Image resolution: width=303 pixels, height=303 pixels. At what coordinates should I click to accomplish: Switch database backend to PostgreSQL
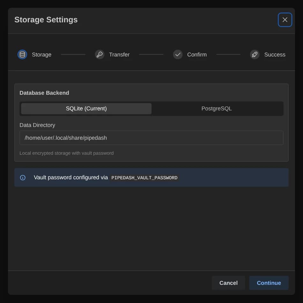(217, 108)
